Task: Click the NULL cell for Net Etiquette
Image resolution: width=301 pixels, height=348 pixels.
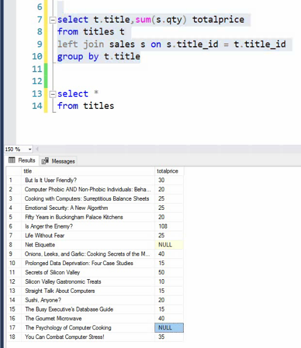Action: click(x=169, y=245)
